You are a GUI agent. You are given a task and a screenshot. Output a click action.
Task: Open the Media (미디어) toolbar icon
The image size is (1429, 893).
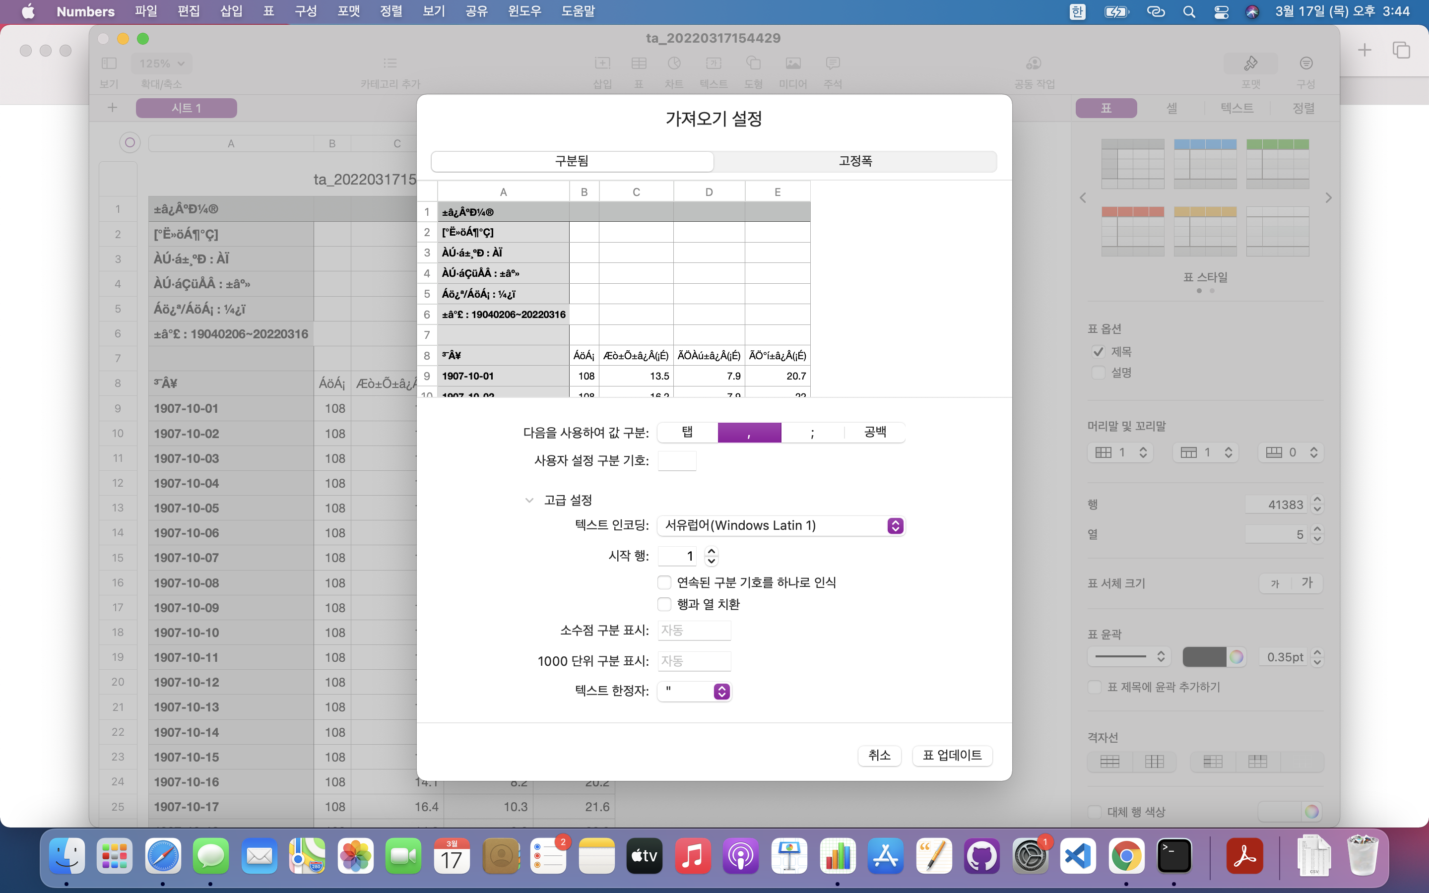point(793,64)
